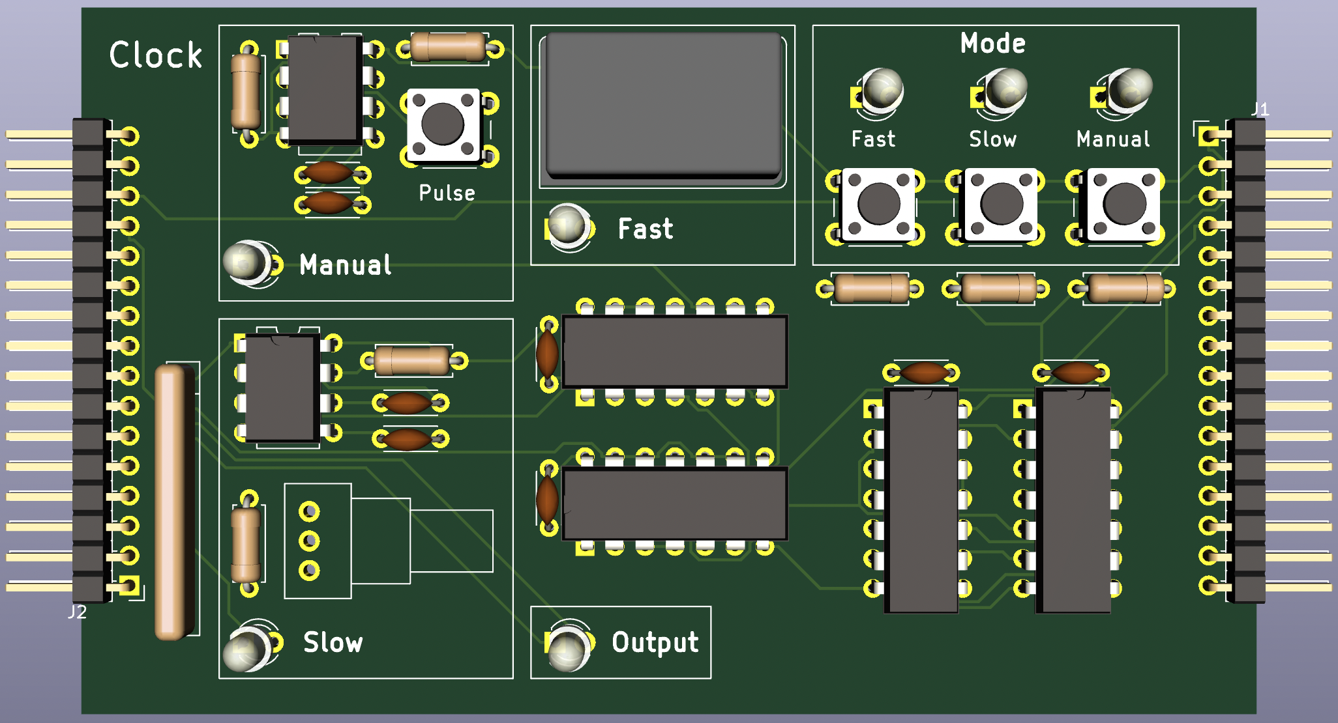Select the potentiometer outline in the Slow section
The height and width of the screenshot is (723, 1338).
pos(389,541)
